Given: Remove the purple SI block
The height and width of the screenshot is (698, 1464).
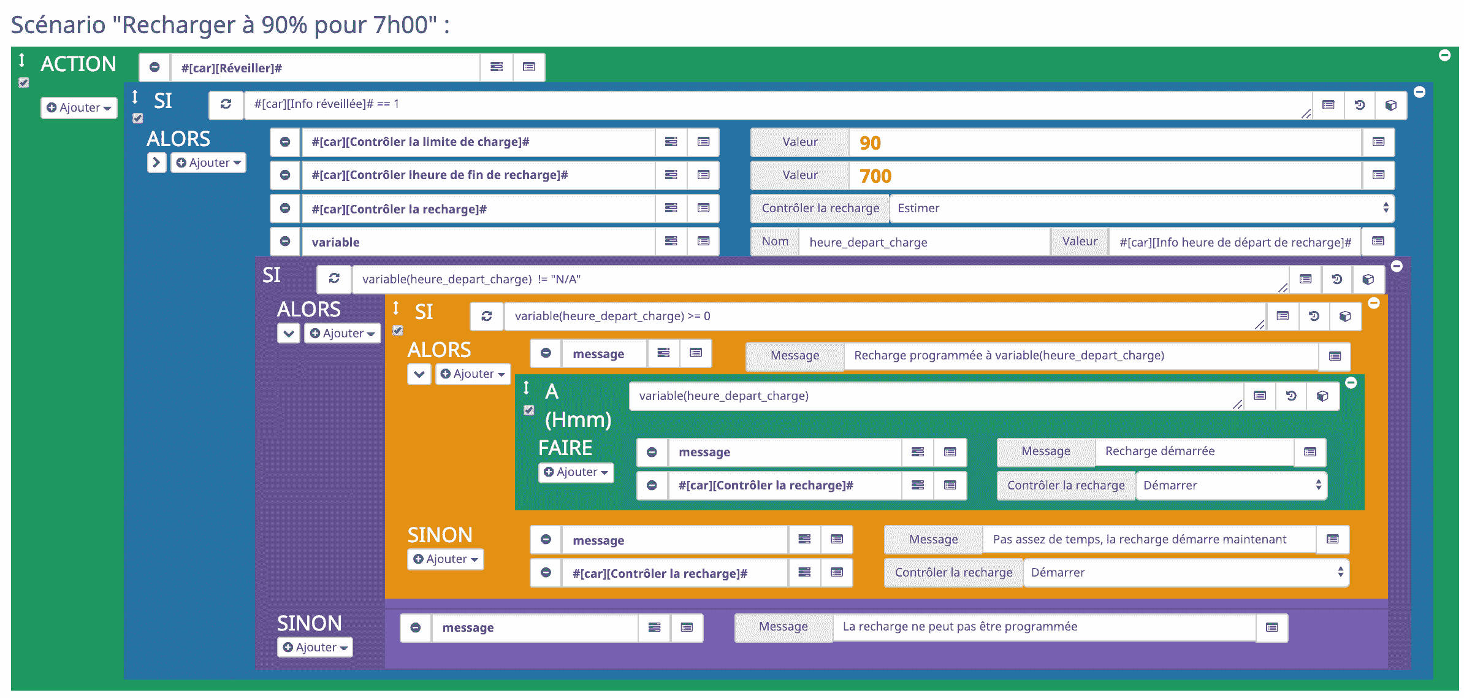Looking at the screenshot, I should 1397,266.
